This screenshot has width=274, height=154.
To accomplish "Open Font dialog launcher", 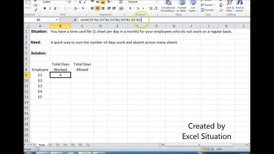I will click(x=86, y=15).
